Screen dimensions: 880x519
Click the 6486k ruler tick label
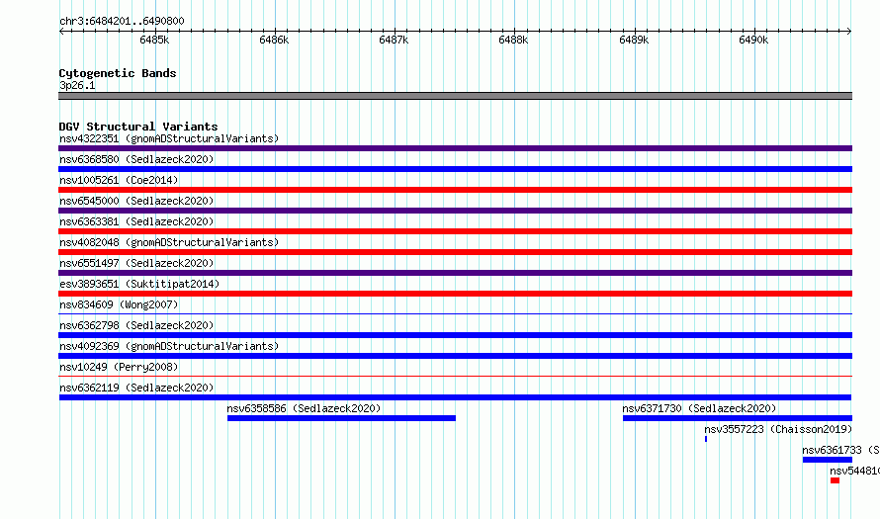point(274,40)
